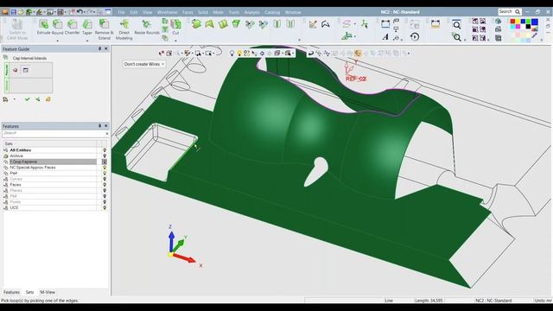The image size is (553, 311).
Task: Click the circular play/replay icon in ribbon
Action: (415, 36)
